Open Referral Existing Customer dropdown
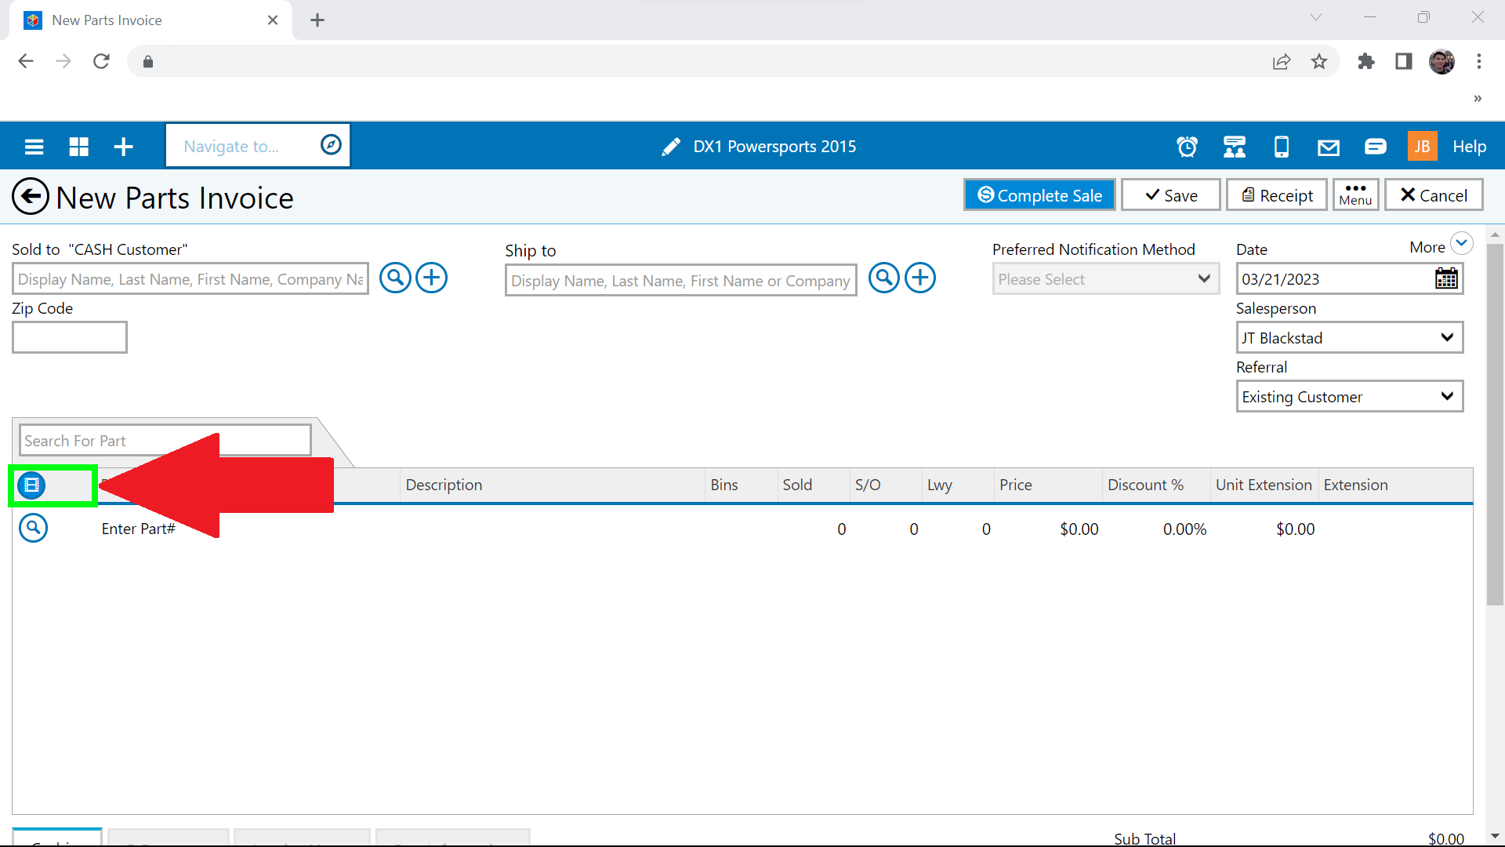 pyautogui.click(x=1349, y=397)
